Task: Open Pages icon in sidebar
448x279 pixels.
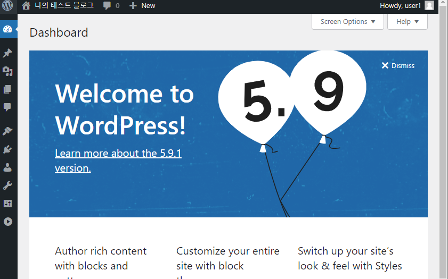Action: coord(7,89)
